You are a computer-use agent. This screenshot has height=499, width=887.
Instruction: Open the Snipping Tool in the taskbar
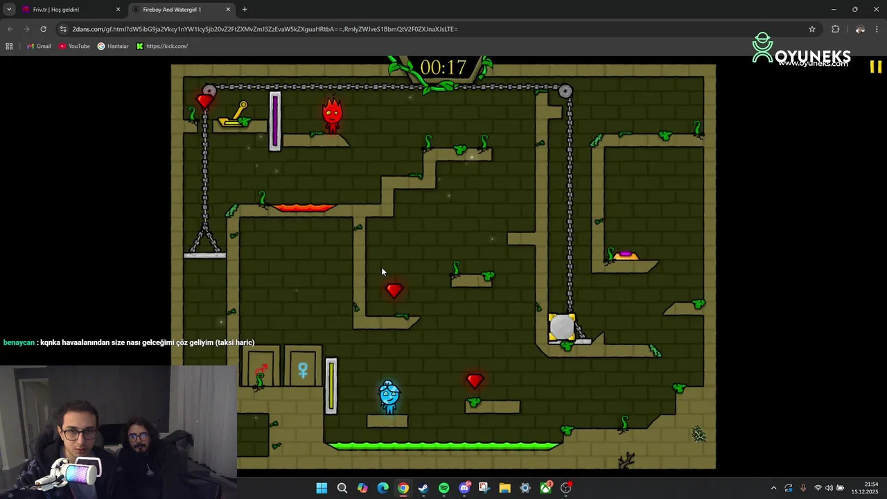click(x=484, y=488)
